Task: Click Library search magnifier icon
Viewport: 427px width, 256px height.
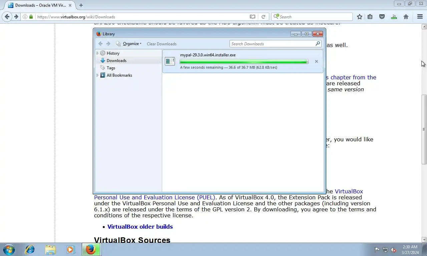Action: click(318, 44)
